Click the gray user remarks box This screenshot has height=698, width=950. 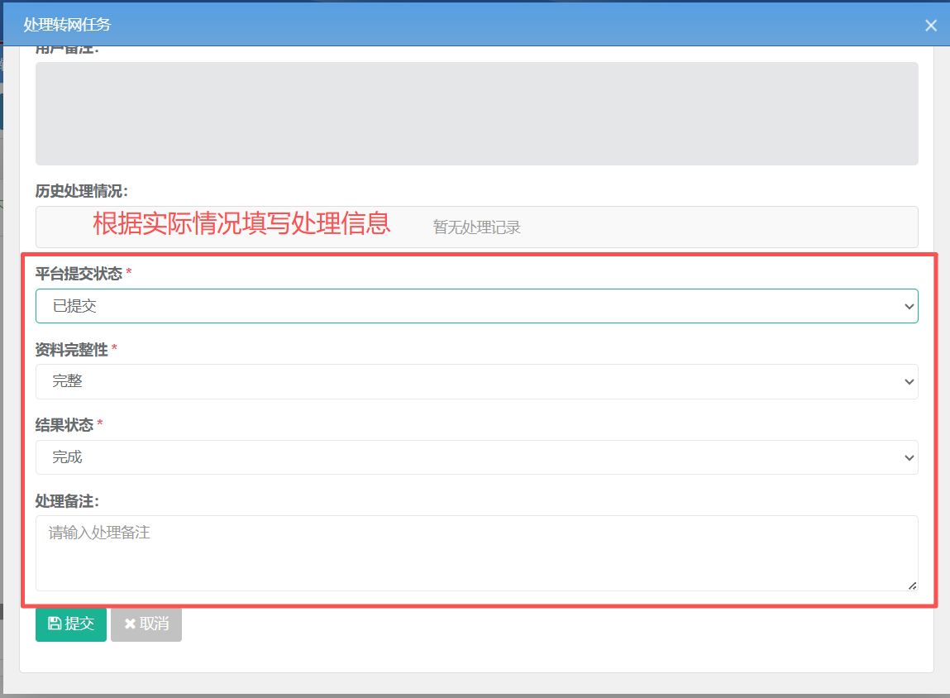pyautogui.click(x=476, y=113)
